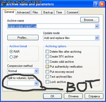Open the Profiles... button
Image resolution: width=106 pixels, height=102 pixels.
23,38
